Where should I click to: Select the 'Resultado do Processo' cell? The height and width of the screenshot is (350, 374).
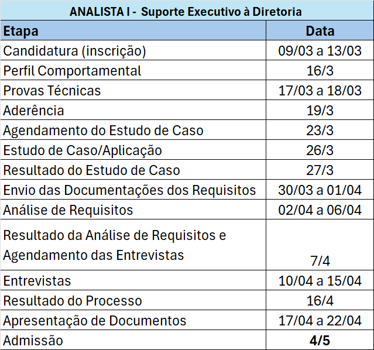(73, 301)
